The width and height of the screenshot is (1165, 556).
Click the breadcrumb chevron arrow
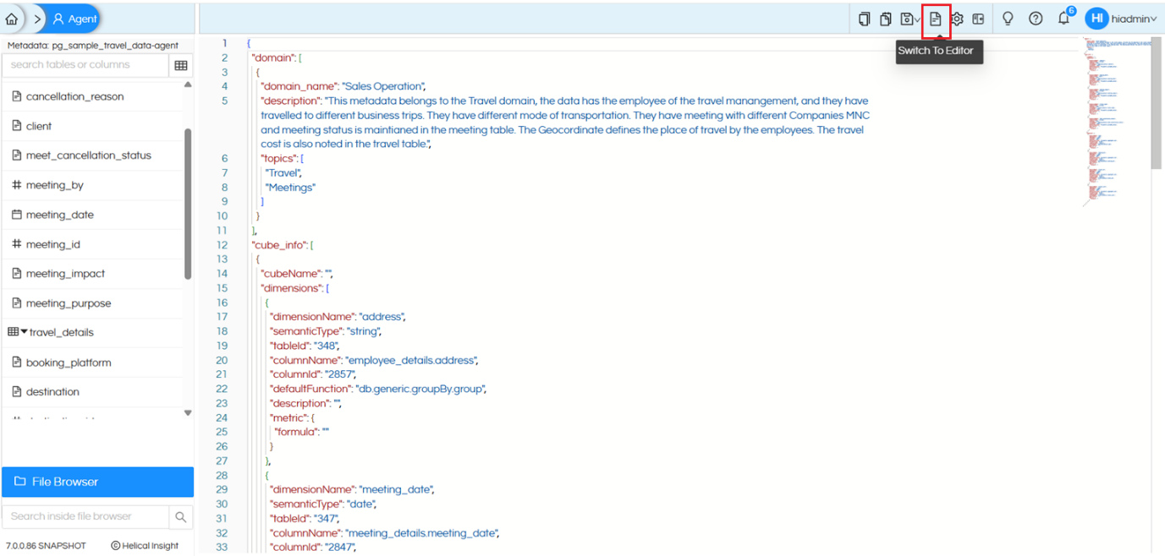pos(36,19)
